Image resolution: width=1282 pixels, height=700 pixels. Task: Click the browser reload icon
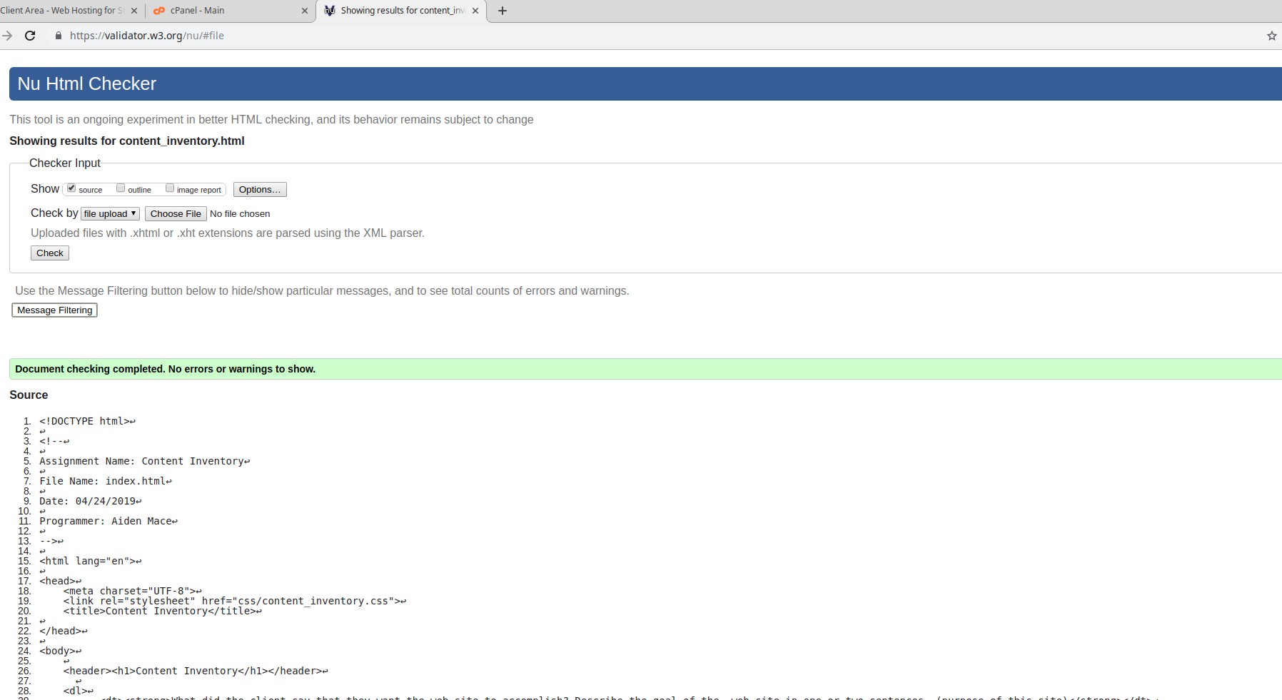[x=30, y=36]
